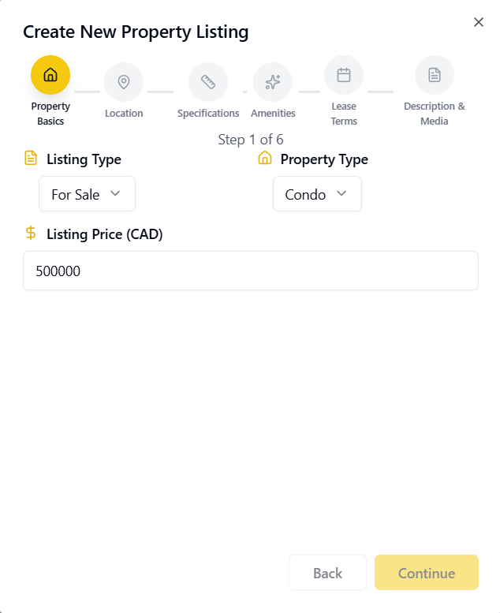
Task: Click the dollar icon beside Listing Price
Action: [31, 234]
